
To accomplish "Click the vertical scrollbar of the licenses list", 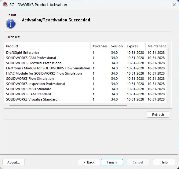I will pos(169,62).
